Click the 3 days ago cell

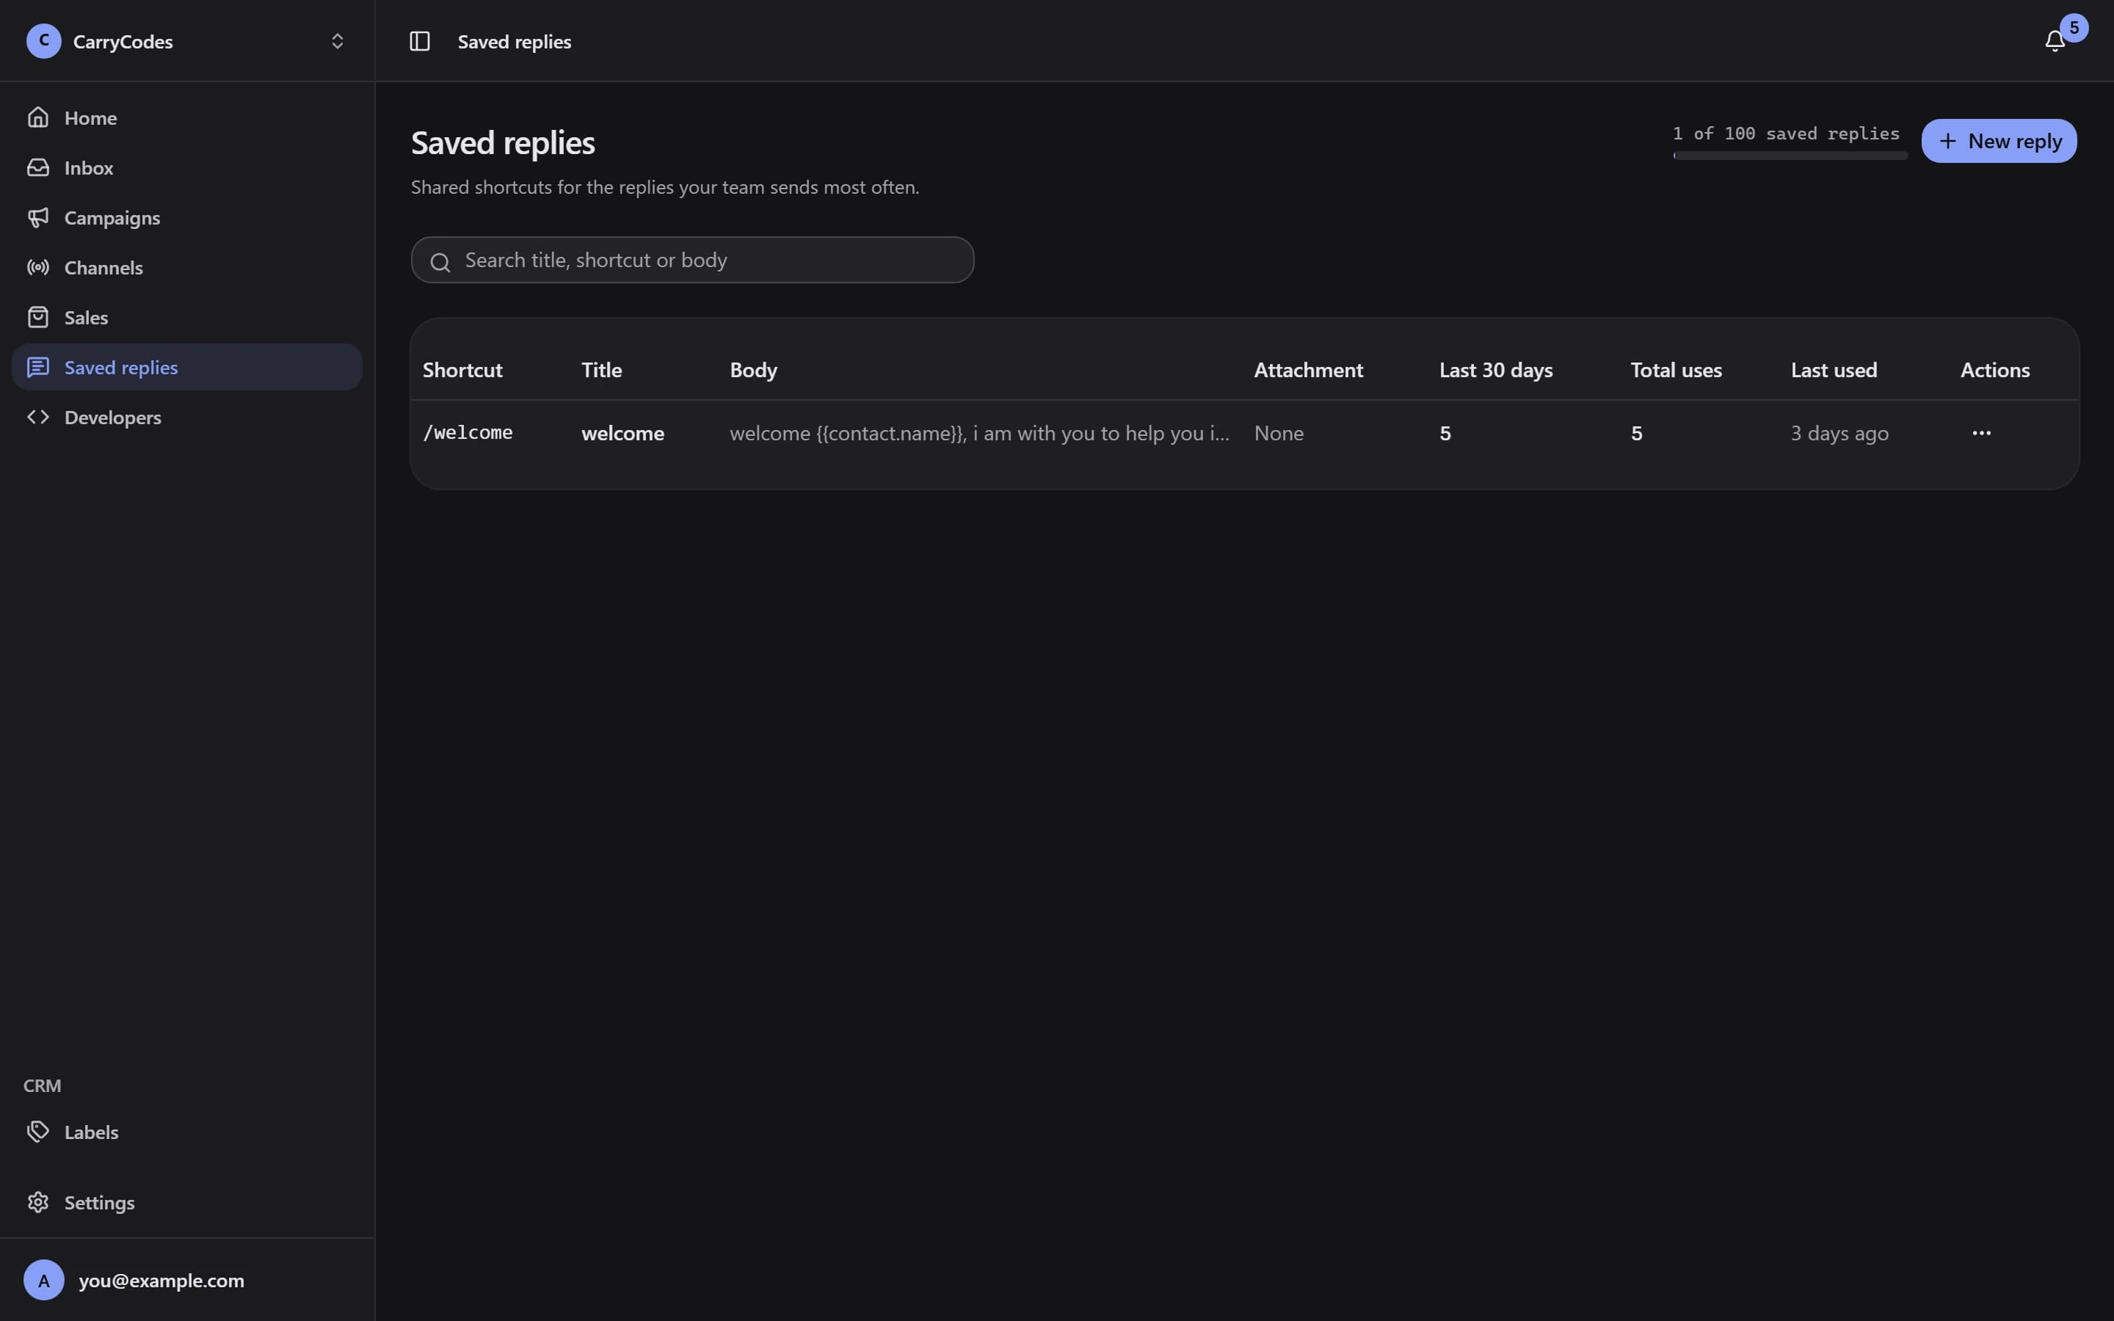pyautogui.click(x=1839, y=433)
